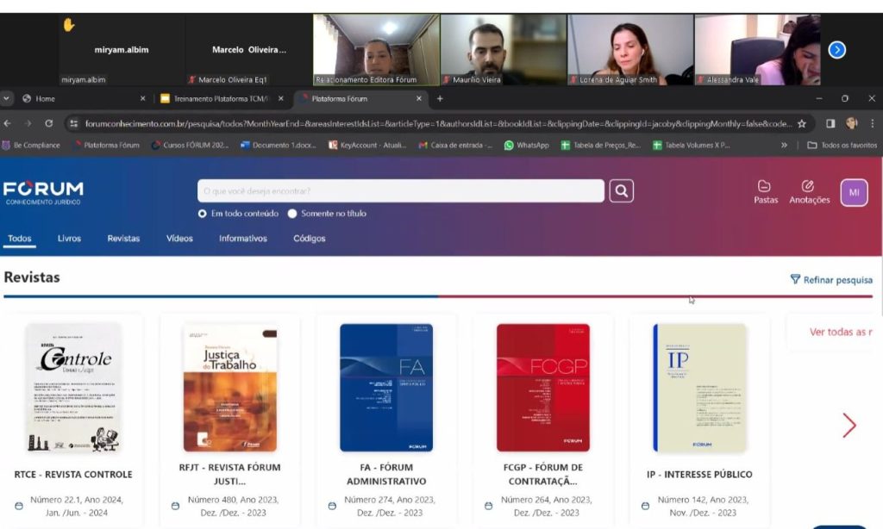Open the RTCE Controle cover thumbnail
The height and width of the screenshot is (529, 883).
click(x=73, y=388)
